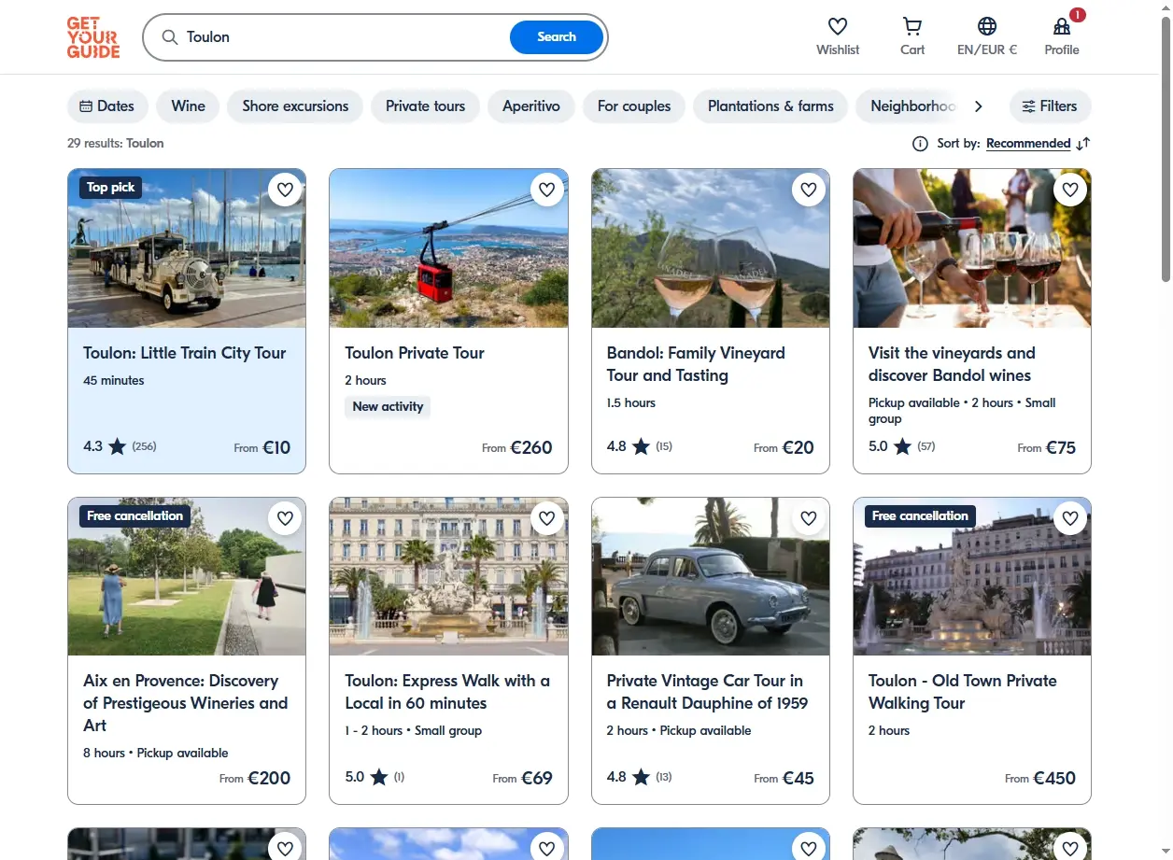
Task: Select the Plantations & farms chip
Action: click(x=770, y=106)
